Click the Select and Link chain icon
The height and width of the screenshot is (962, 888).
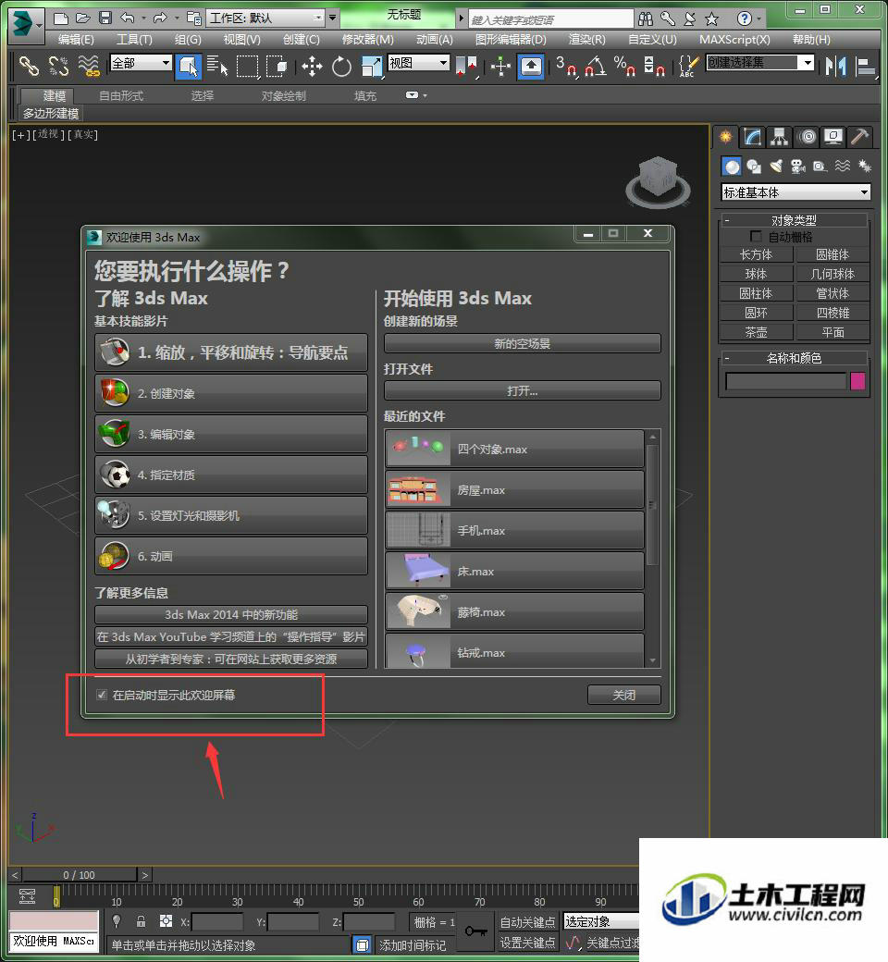pyautogui.click(x=29, y=66)
